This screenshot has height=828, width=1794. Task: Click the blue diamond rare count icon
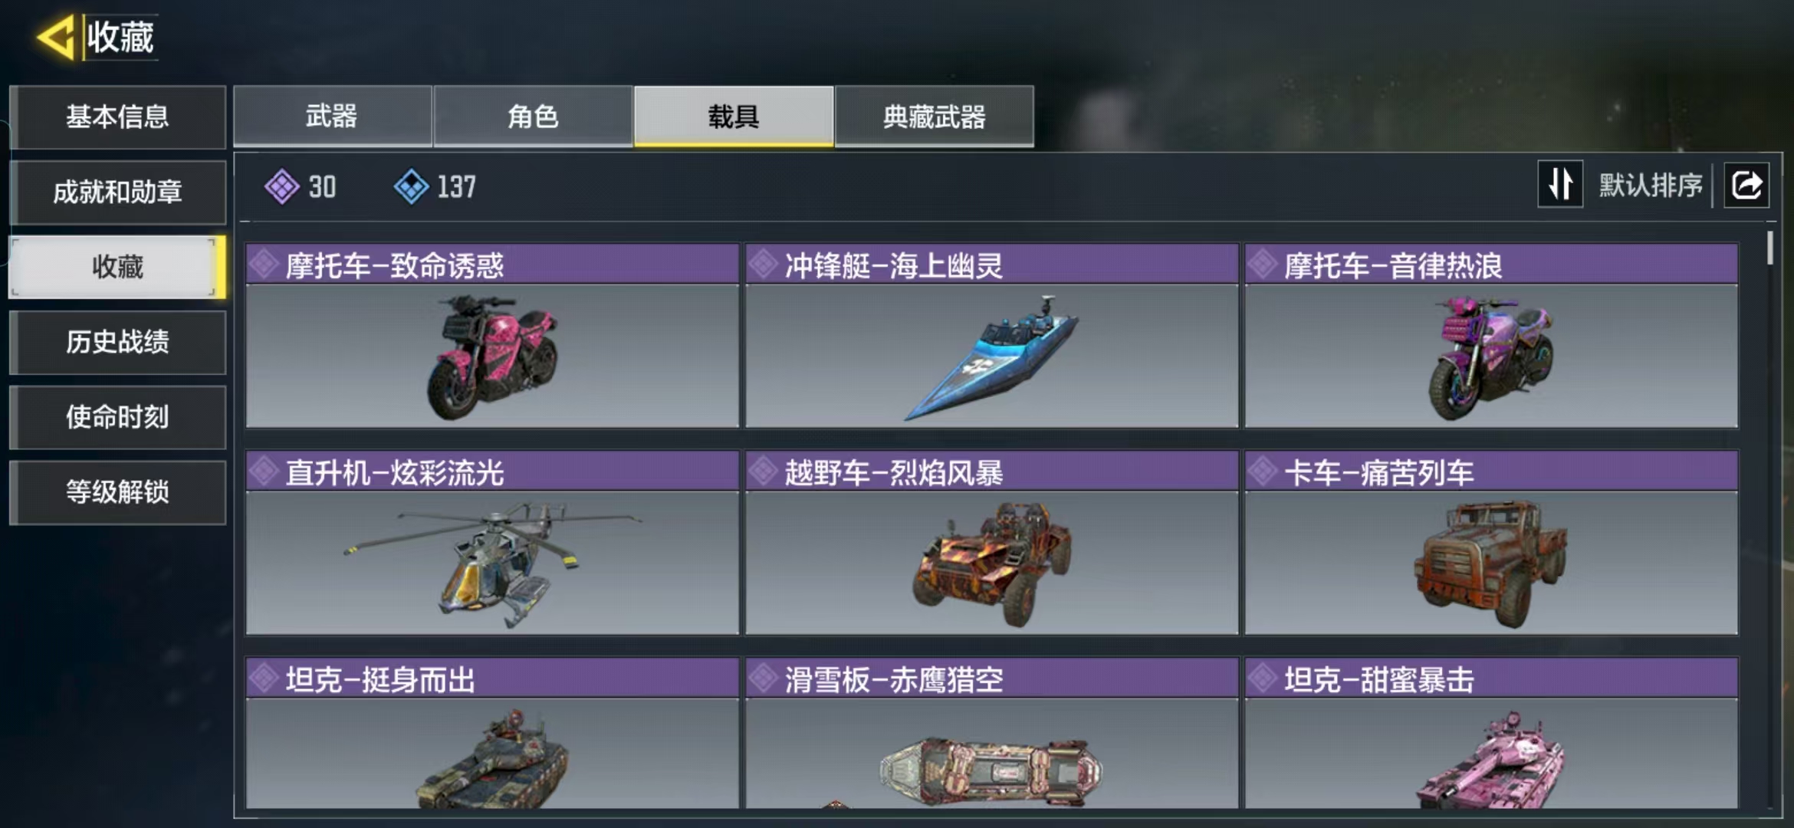click(411, 186)
